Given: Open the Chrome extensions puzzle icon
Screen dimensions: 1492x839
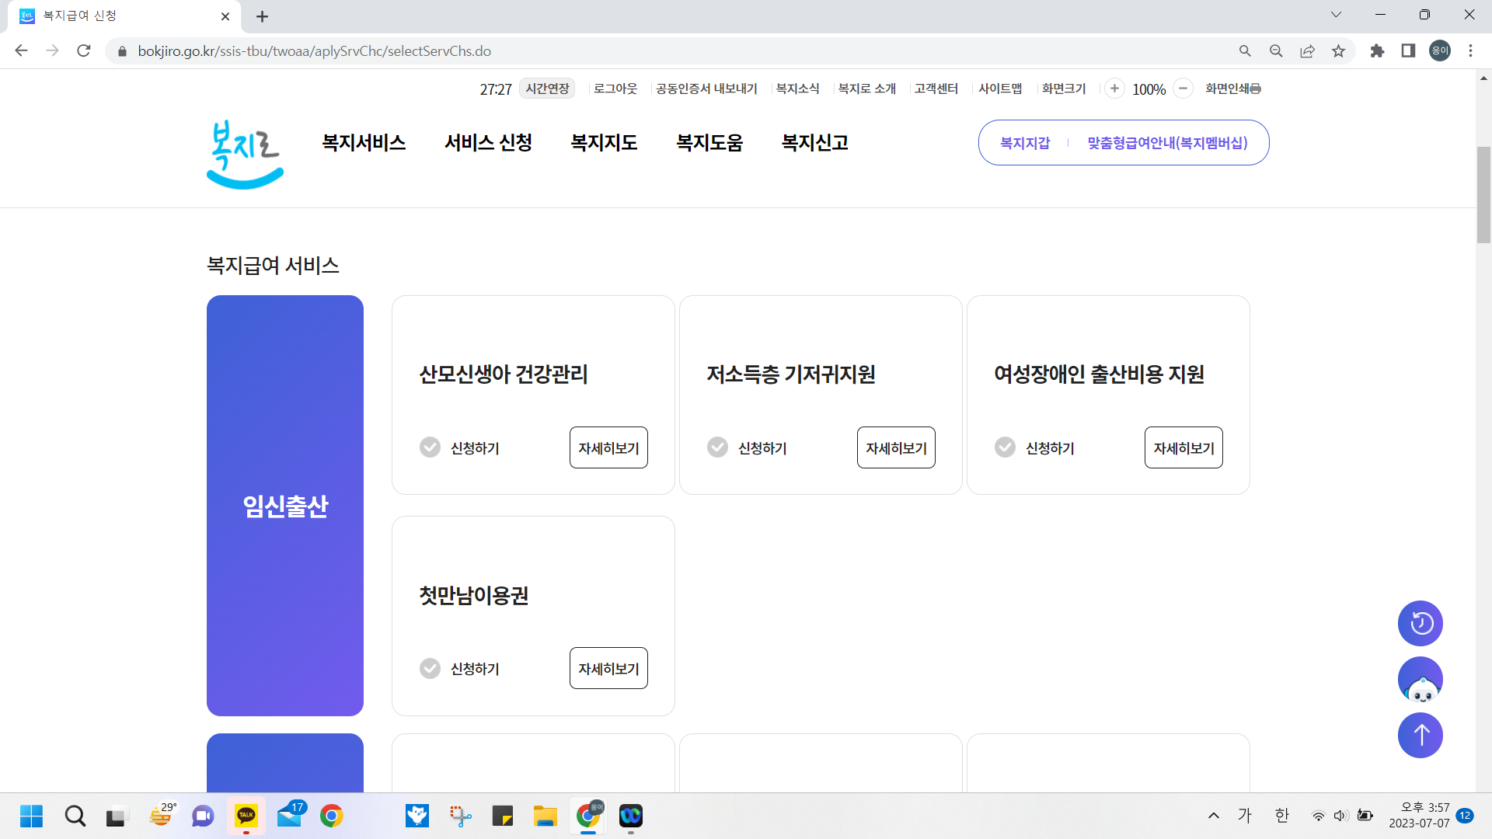Looking at the screenshot, I should click(x=1377, y=50).
